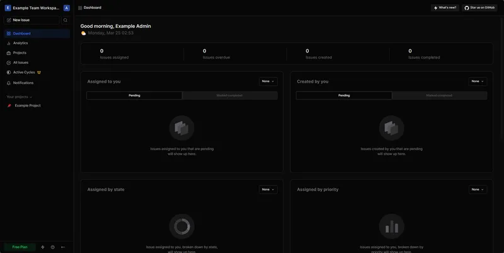Go to All Issues in sidebar
The width and height of the screenshot is (504, 253).
21,62
